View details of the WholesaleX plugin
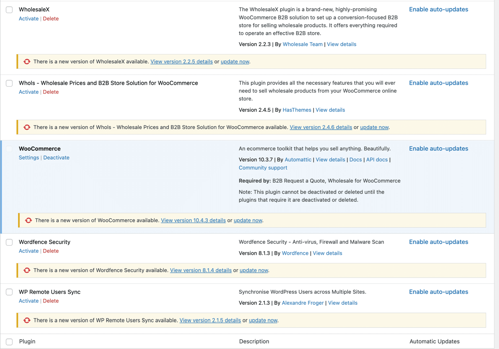Screen dimensions: 499x349 click(342, 44)
